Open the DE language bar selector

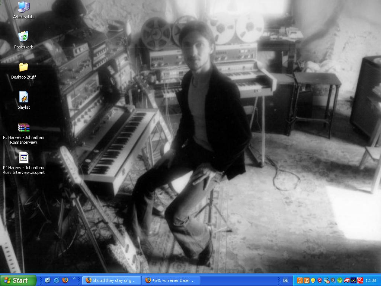coord(285,280)
